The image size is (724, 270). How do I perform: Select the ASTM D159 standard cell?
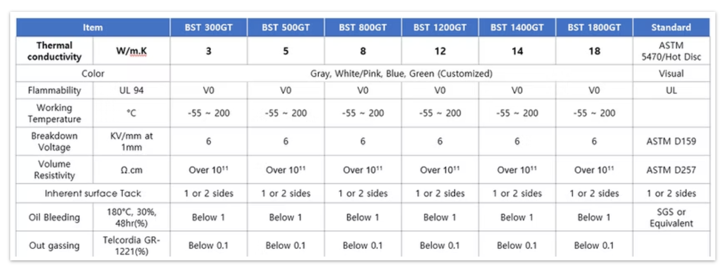coord(671,141)
